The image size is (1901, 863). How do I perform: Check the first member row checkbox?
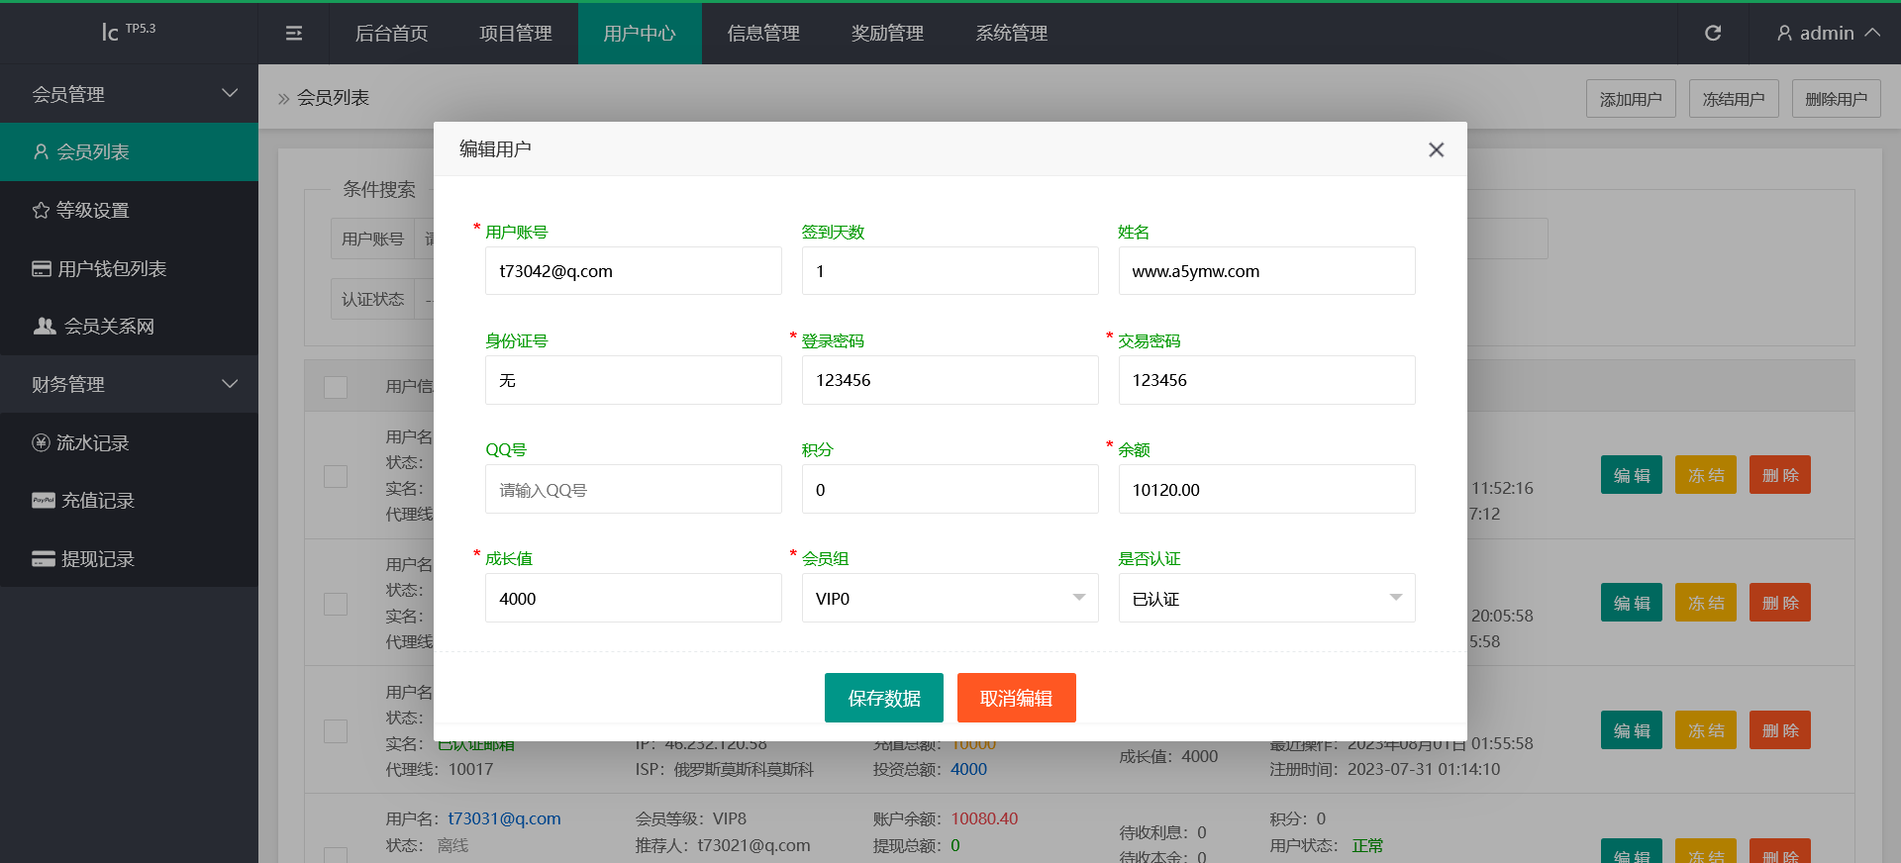336,476
